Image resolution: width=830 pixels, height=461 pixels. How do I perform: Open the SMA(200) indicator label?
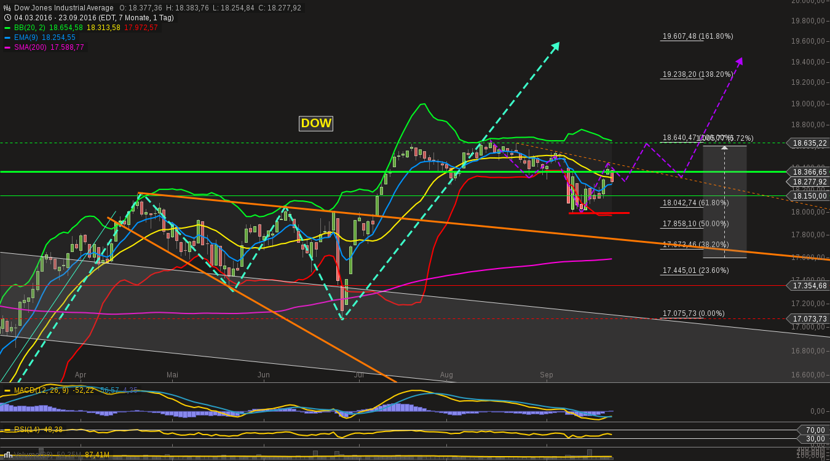click(x=30, y=47)
